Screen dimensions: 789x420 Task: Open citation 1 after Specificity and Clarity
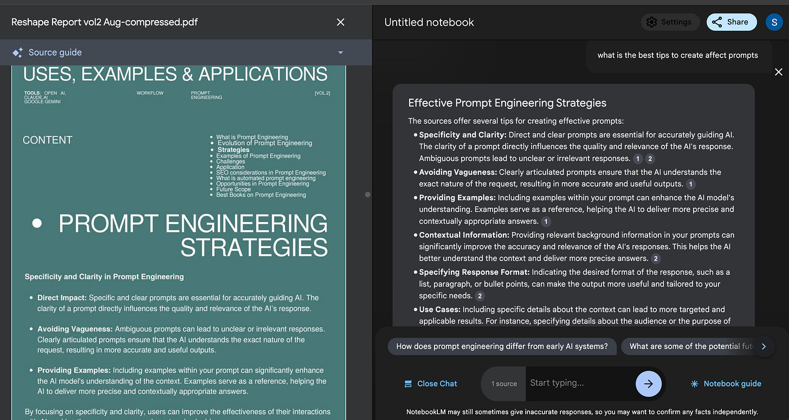[638, 159]
